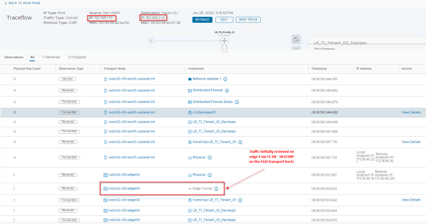
Task: Open Distributed Firewall (Rule) component link
Action: (212, 102)
